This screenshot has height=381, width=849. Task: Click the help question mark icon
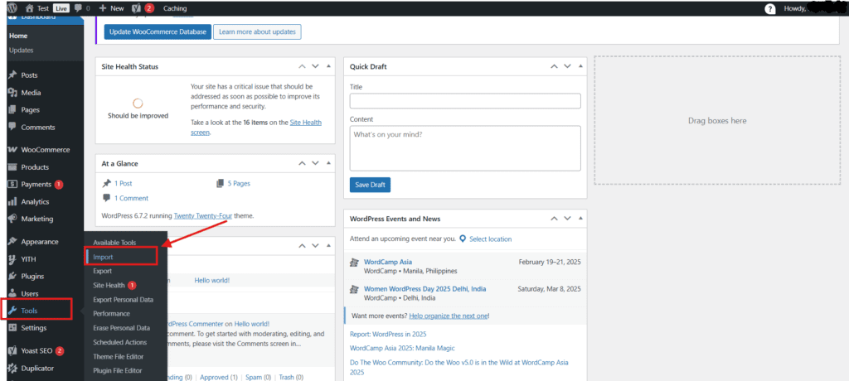pos(770,8)
